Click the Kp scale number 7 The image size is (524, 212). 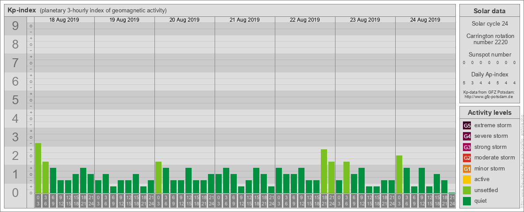15,63
